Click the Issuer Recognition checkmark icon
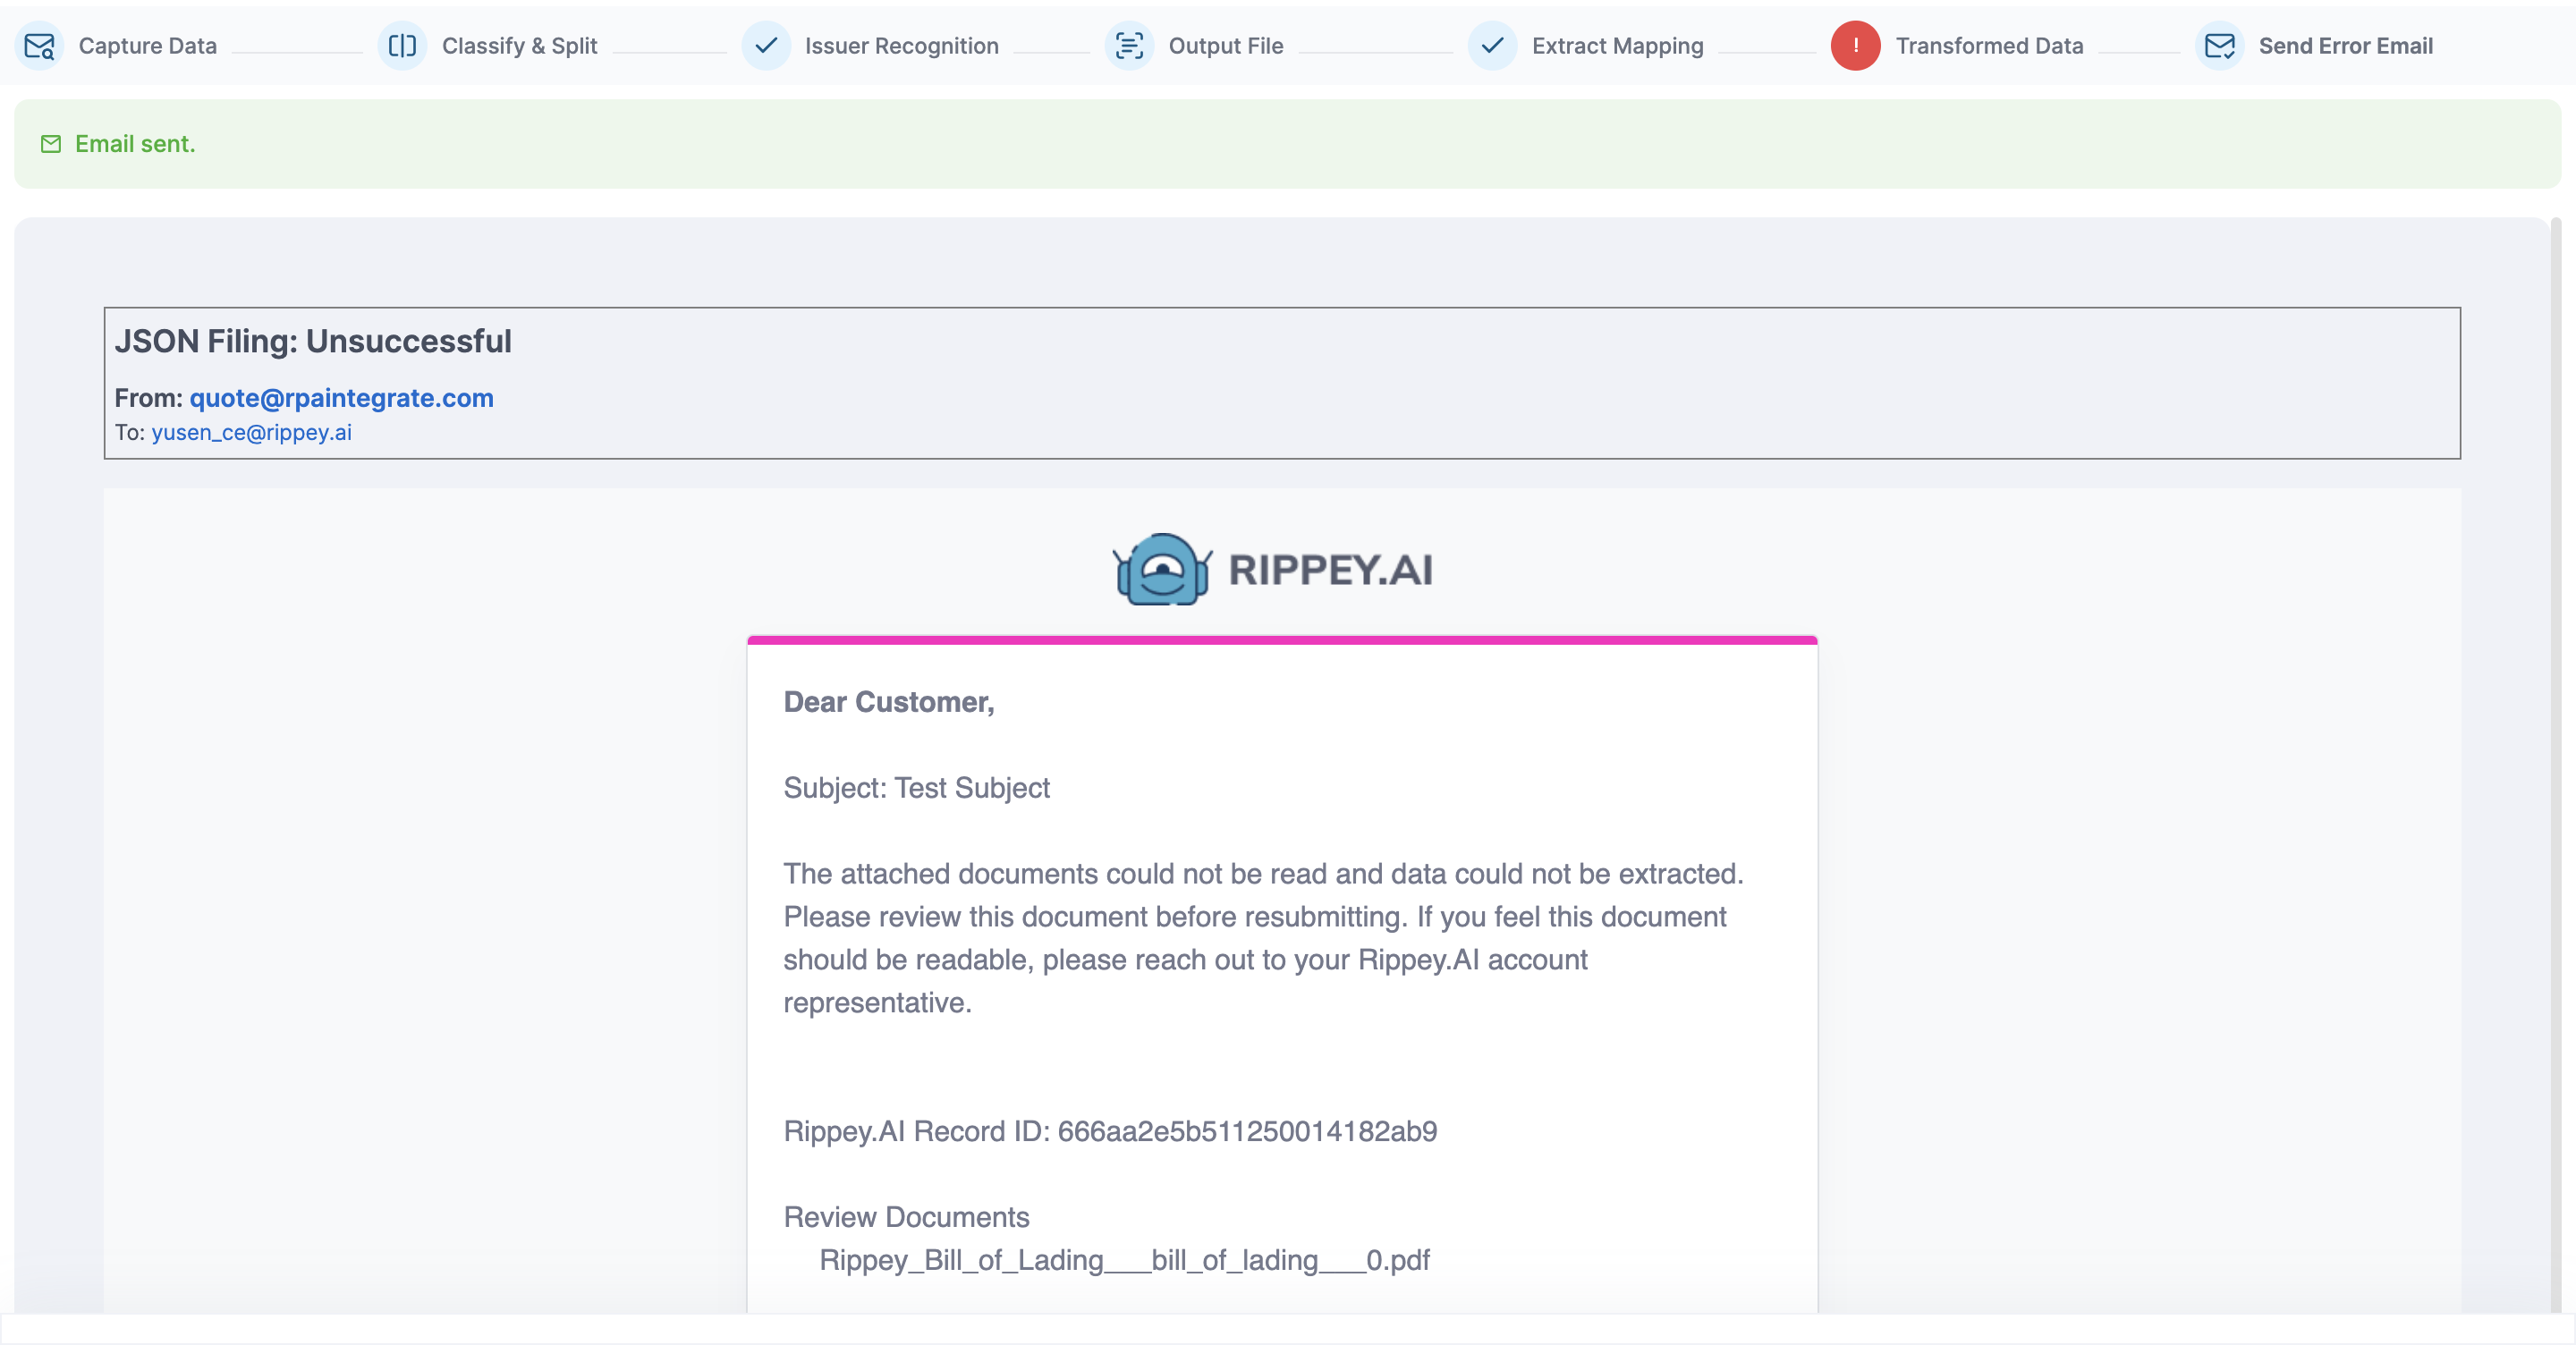Viewport: 2576px width, 1345px height. [x=766, y=46]
